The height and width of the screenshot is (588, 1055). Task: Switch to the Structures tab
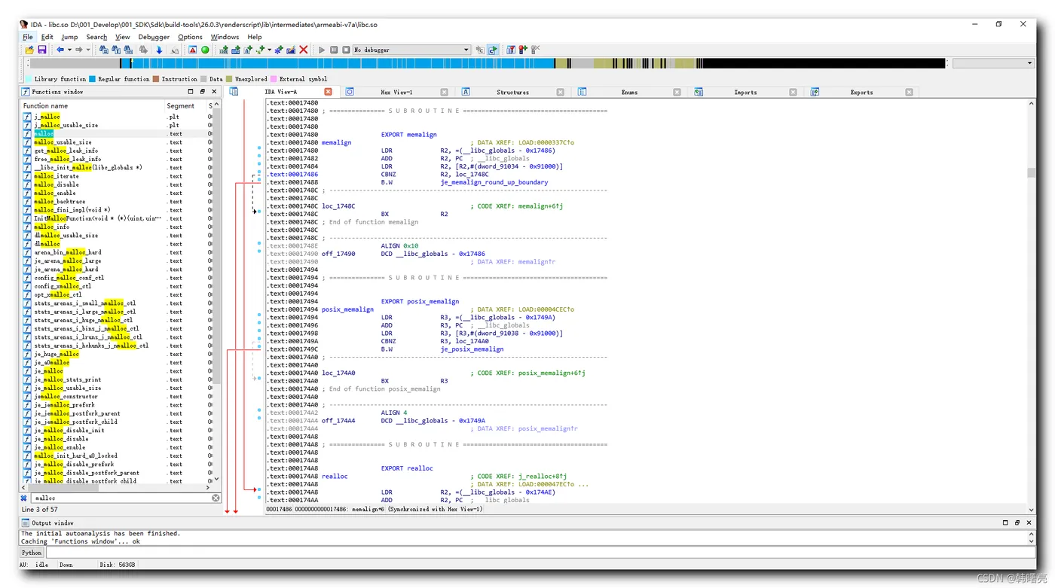[512, 92]
